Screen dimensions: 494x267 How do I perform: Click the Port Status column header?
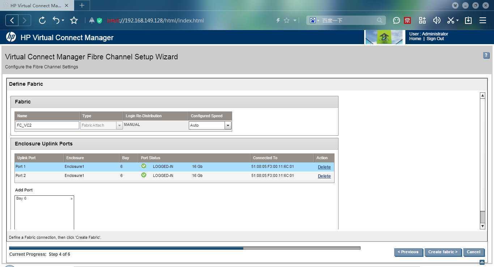[194, 158]
